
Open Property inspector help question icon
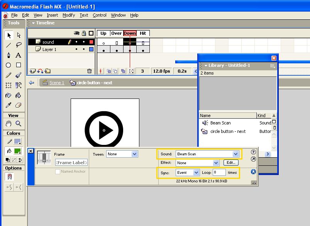point(253,152)
